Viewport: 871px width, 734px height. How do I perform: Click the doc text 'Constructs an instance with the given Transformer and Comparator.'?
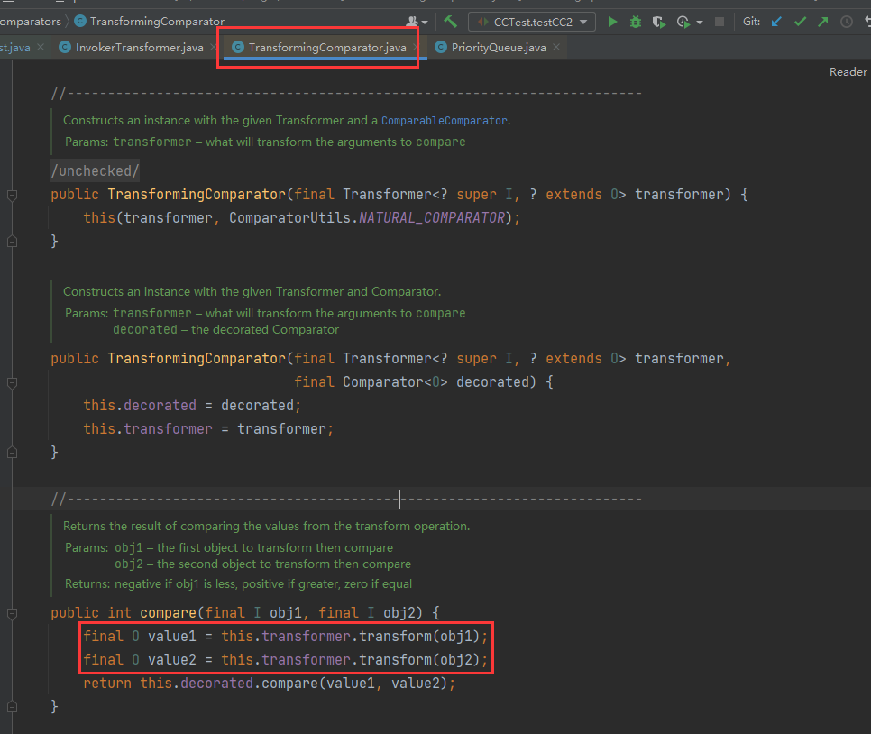point(252,292)
